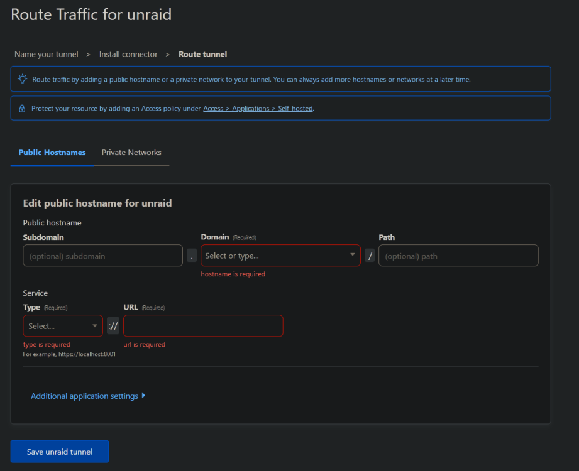Click the 'Edit public hostname for unraid' heading
The height and width of the screenshot is (471, 579).
97,203
